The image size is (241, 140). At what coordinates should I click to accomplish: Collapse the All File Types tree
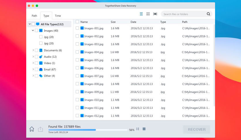(30, 24)
